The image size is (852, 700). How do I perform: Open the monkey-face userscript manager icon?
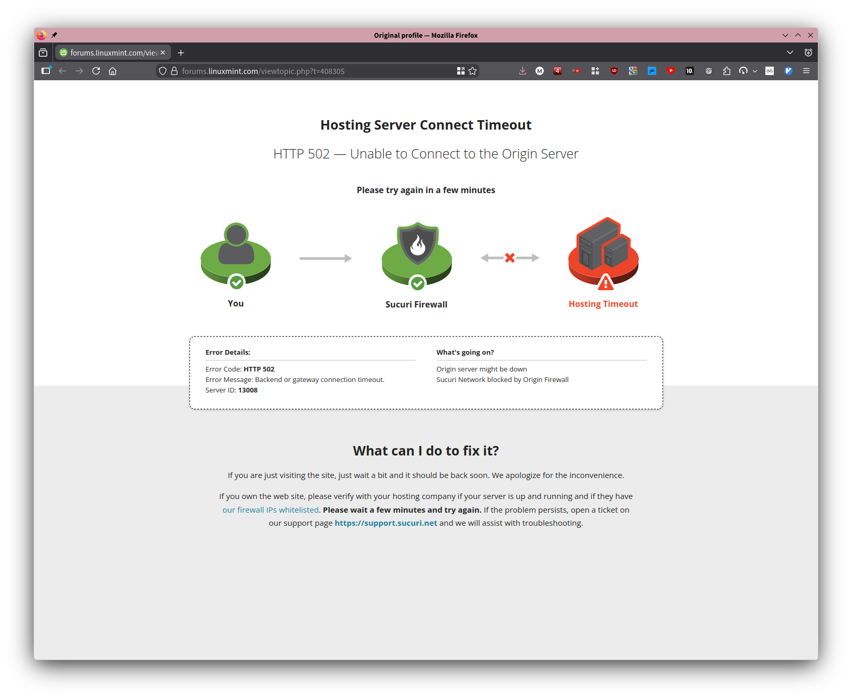[709, 71]
